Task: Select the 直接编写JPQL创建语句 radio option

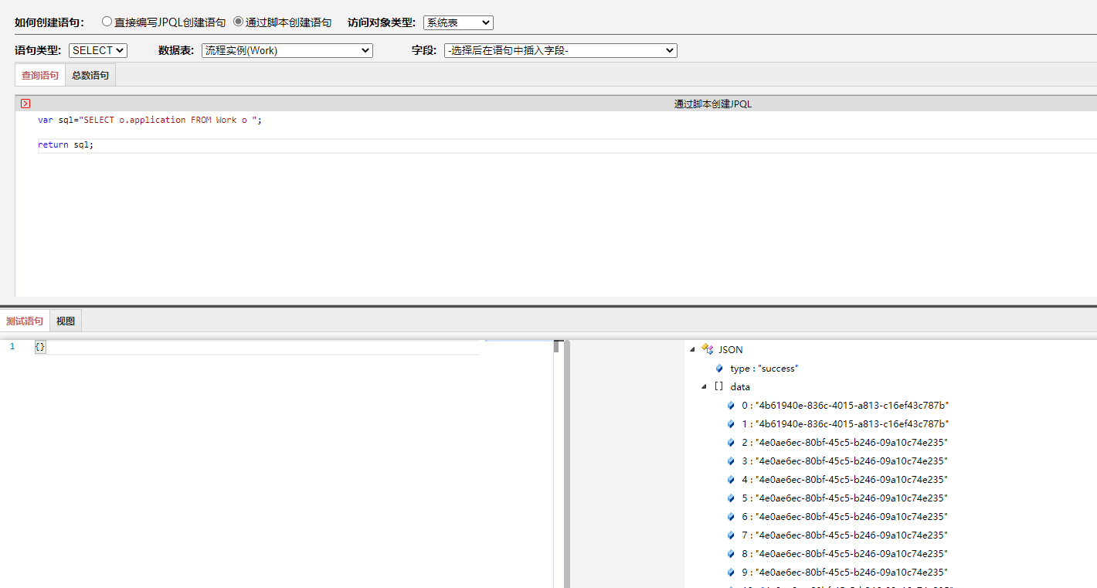Action: pos(107,22)
